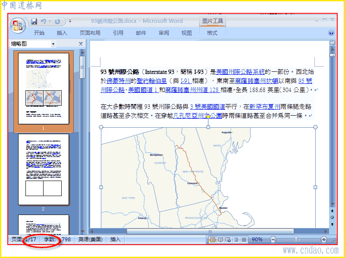Go to previous page browse button
The image size is (345, 258).
(x=332, y=211)
